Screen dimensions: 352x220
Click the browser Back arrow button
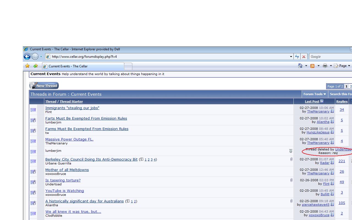pyautogui.click(x=27, y=57)
